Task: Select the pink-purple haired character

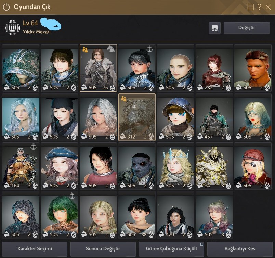Action: coord(214,215)
